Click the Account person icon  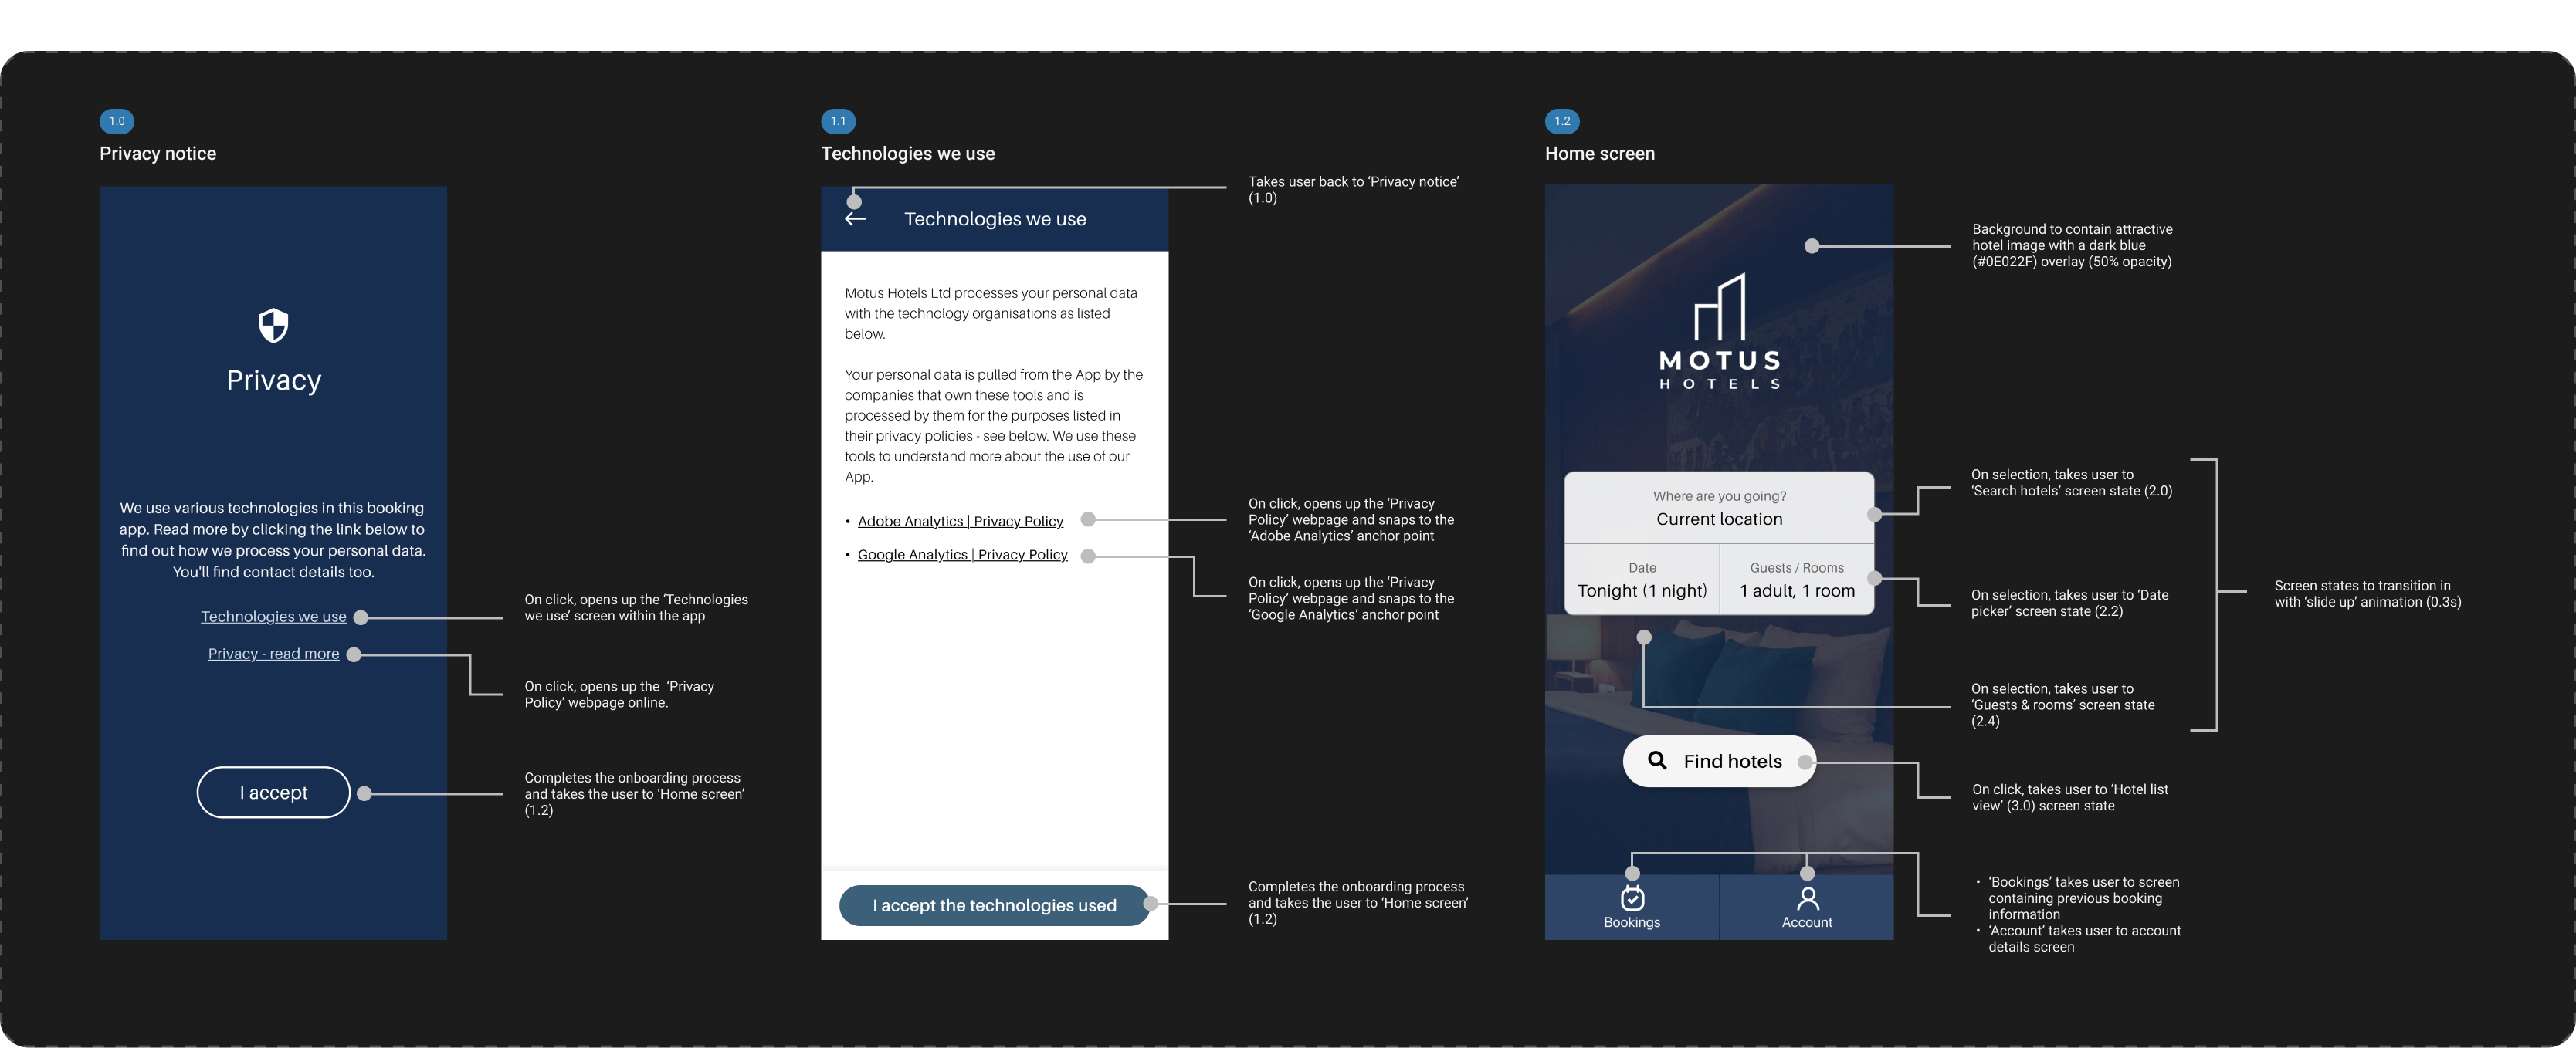click(1807, 898)
